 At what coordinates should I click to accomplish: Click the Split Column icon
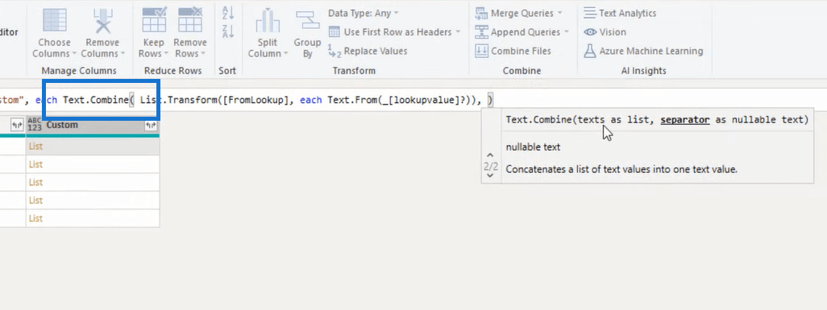tap(268, 21)
